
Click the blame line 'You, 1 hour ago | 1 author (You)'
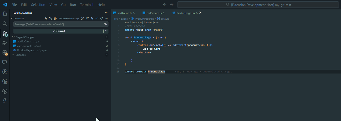(x=142, y=23)
